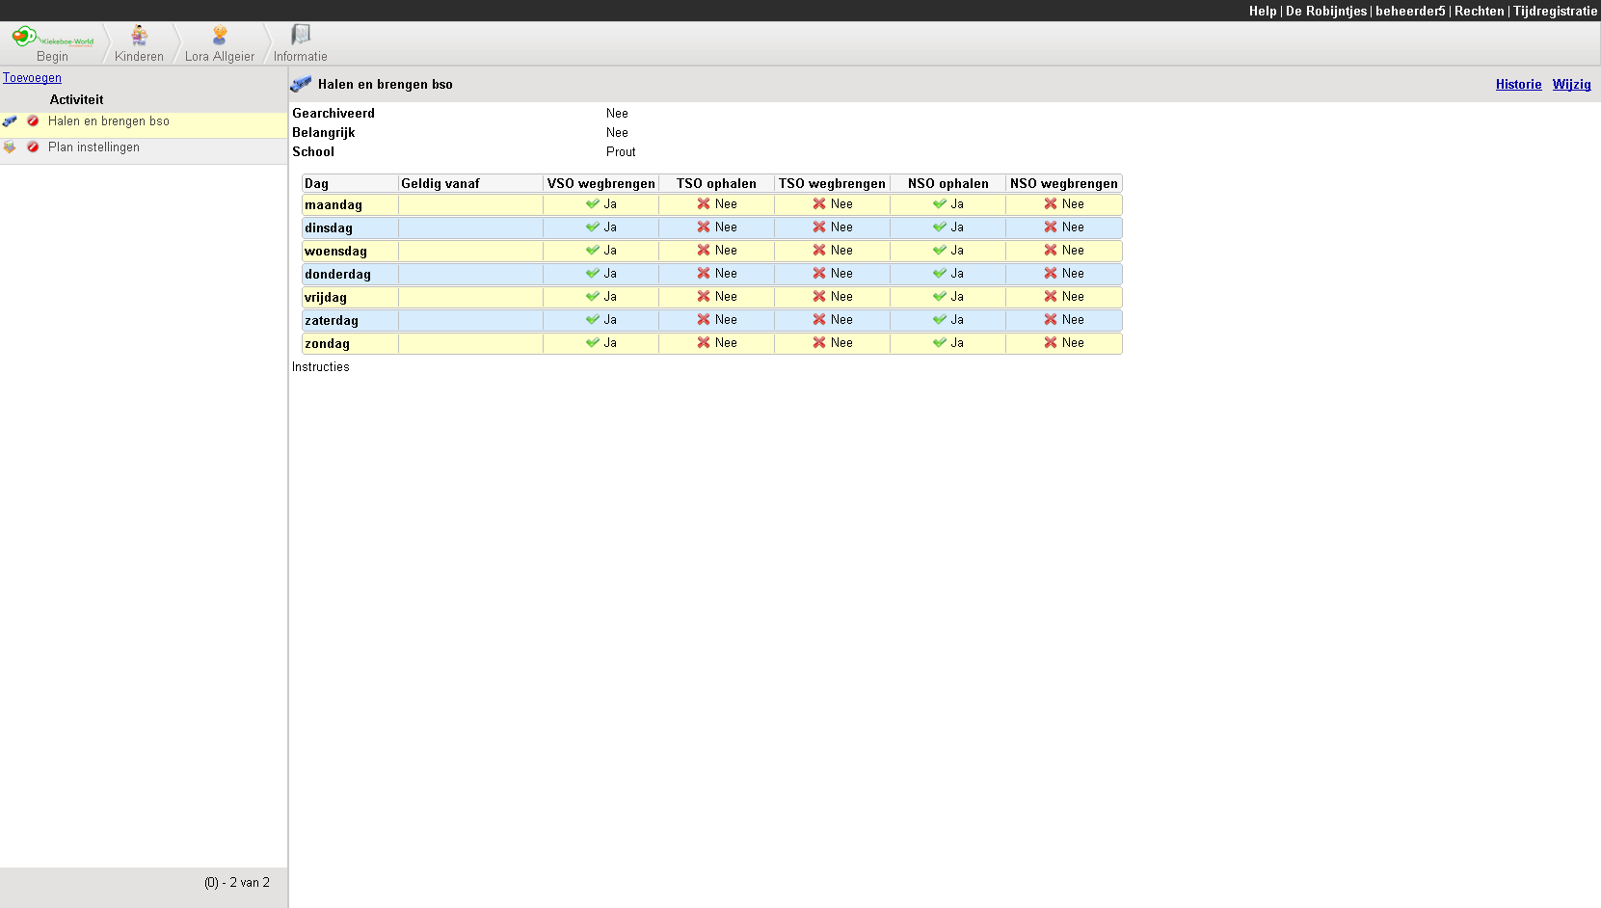The image size is (1601, 908).
Task: Open the Informatie booklet icon
Action: tap(301, 36)
